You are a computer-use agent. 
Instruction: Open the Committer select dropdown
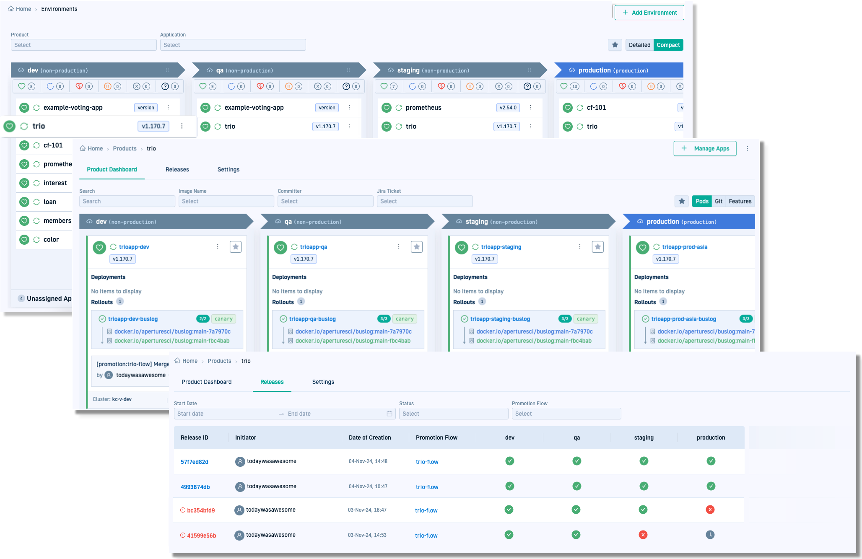325,201
